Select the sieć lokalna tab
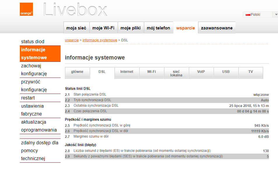The width and height of the screenshot is (278, 186). [x=176, y=73]
